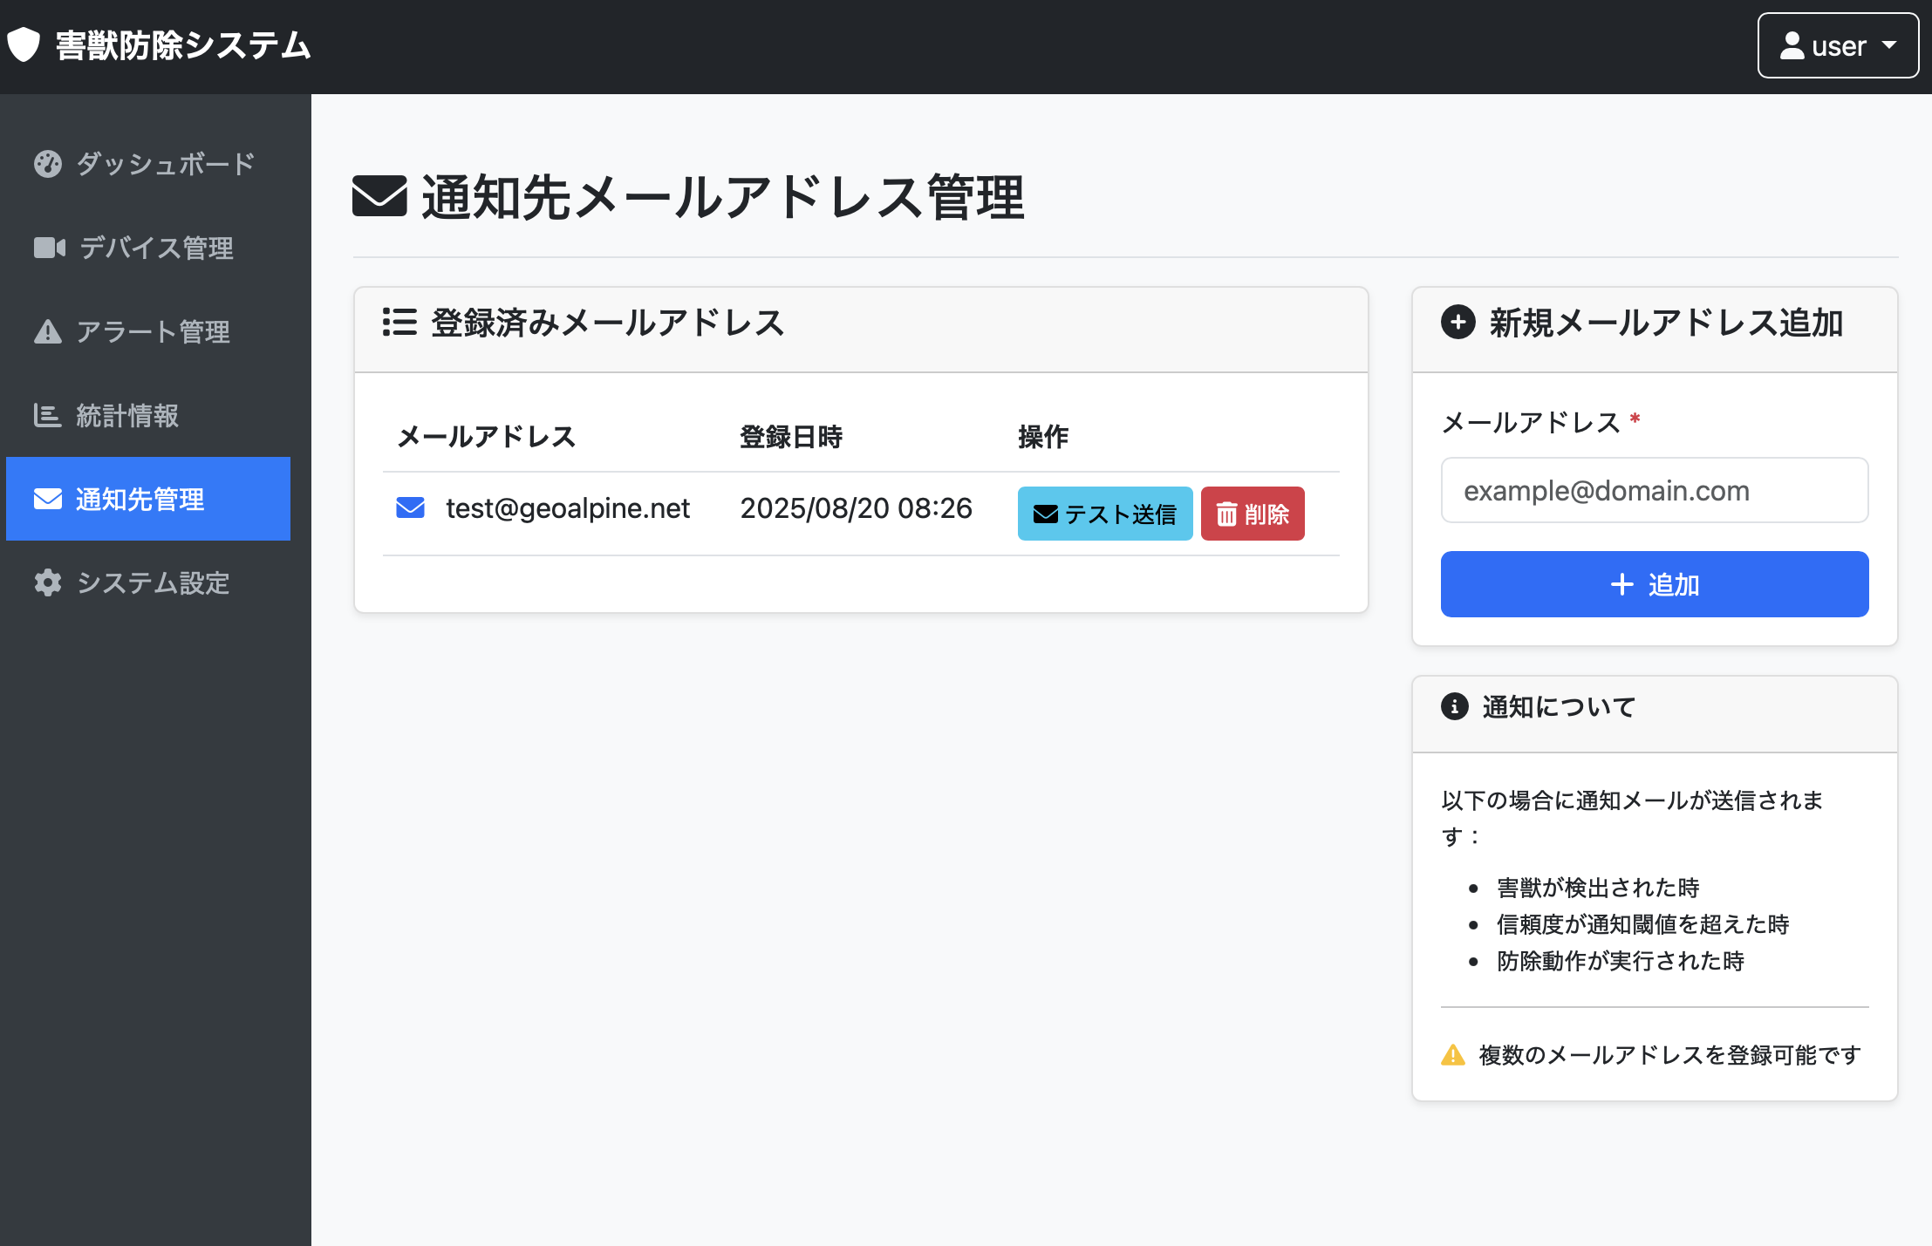Select 通知先管理 in the sidebar
The height and width of the screenshot is (1246, 1932).
point(148,499)
